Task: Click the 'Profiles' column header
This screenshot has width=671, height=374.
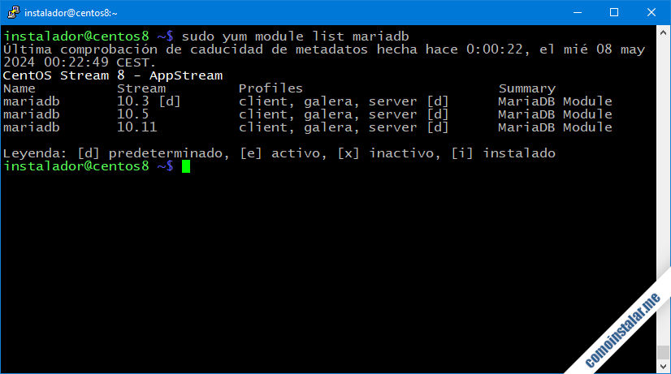Action: click(271, 88)
